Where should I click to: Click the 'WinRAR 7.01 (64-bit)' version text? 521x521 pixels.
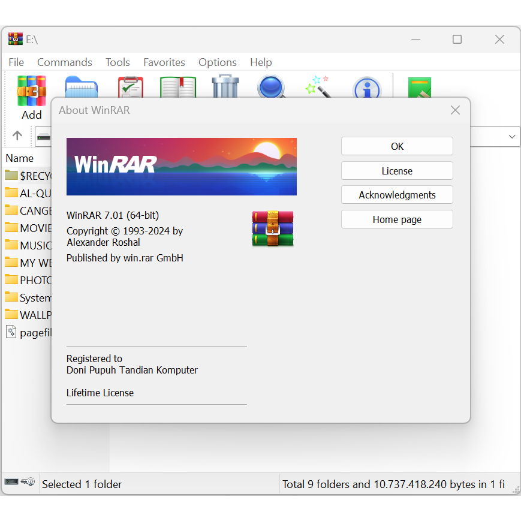coord(113,215)
